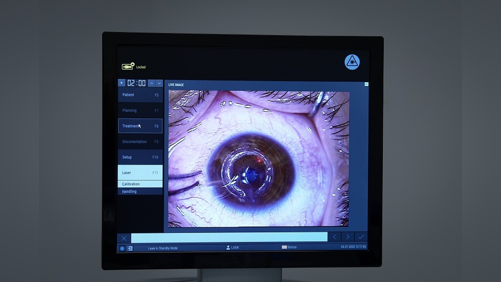This screenshot has height=282, width=501.
Task: Click the light blue message bar
Action: 229,237
